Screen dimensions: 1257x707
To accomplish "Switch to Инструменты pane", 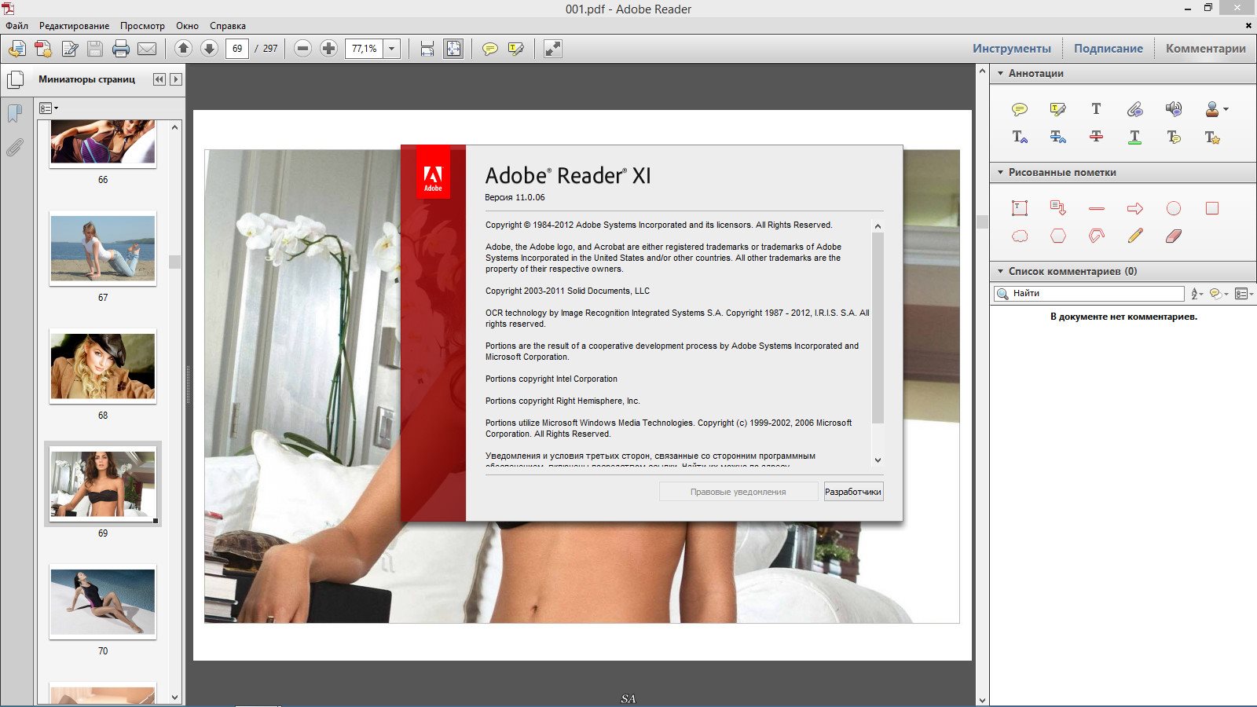I will coord(1011,49).
